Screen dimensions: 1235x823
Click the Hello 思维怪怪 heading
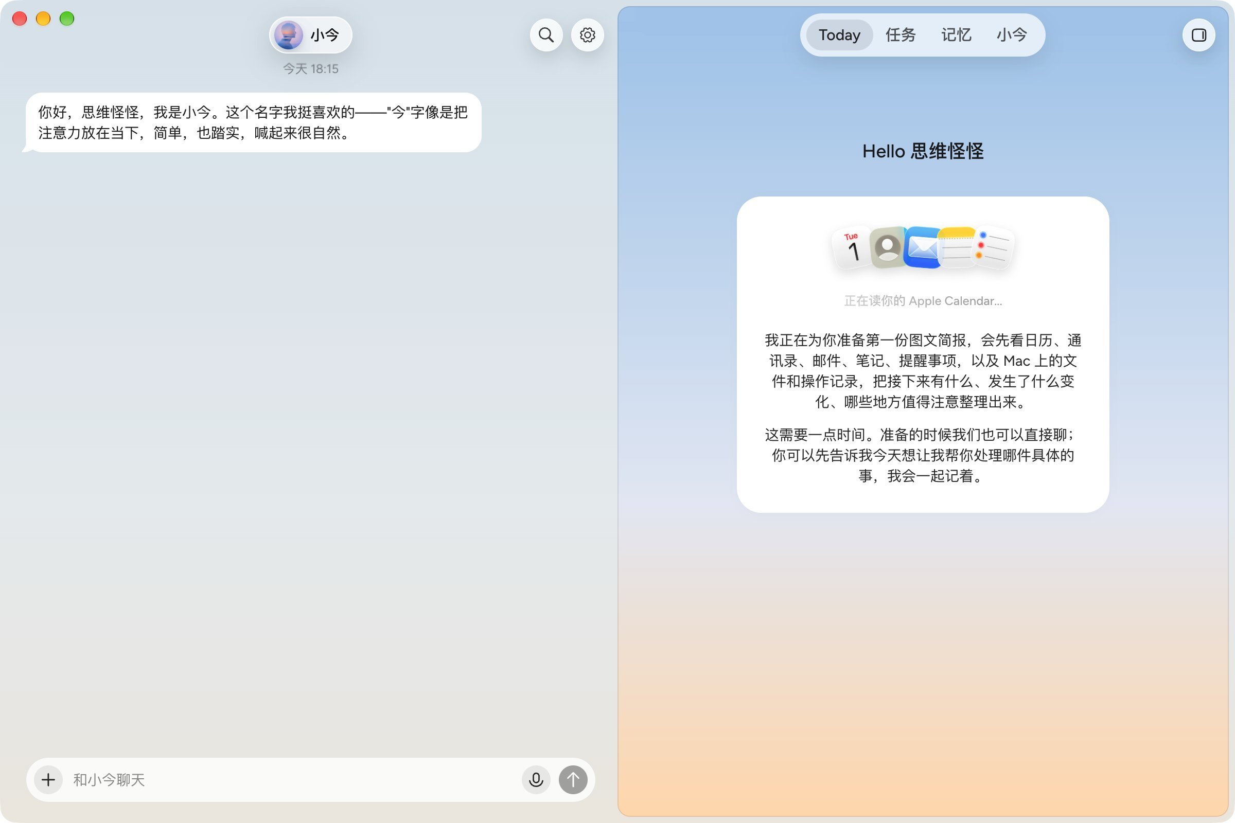point(923,151)
